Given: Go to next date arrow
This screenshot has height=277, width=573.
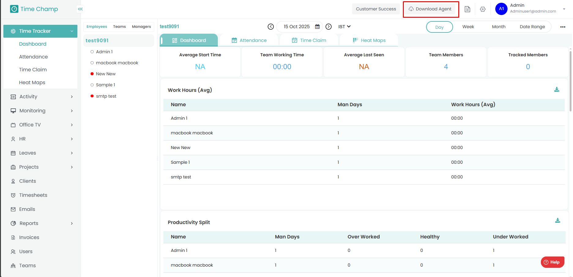Looking at the screenshot, I should pos(328,27).
